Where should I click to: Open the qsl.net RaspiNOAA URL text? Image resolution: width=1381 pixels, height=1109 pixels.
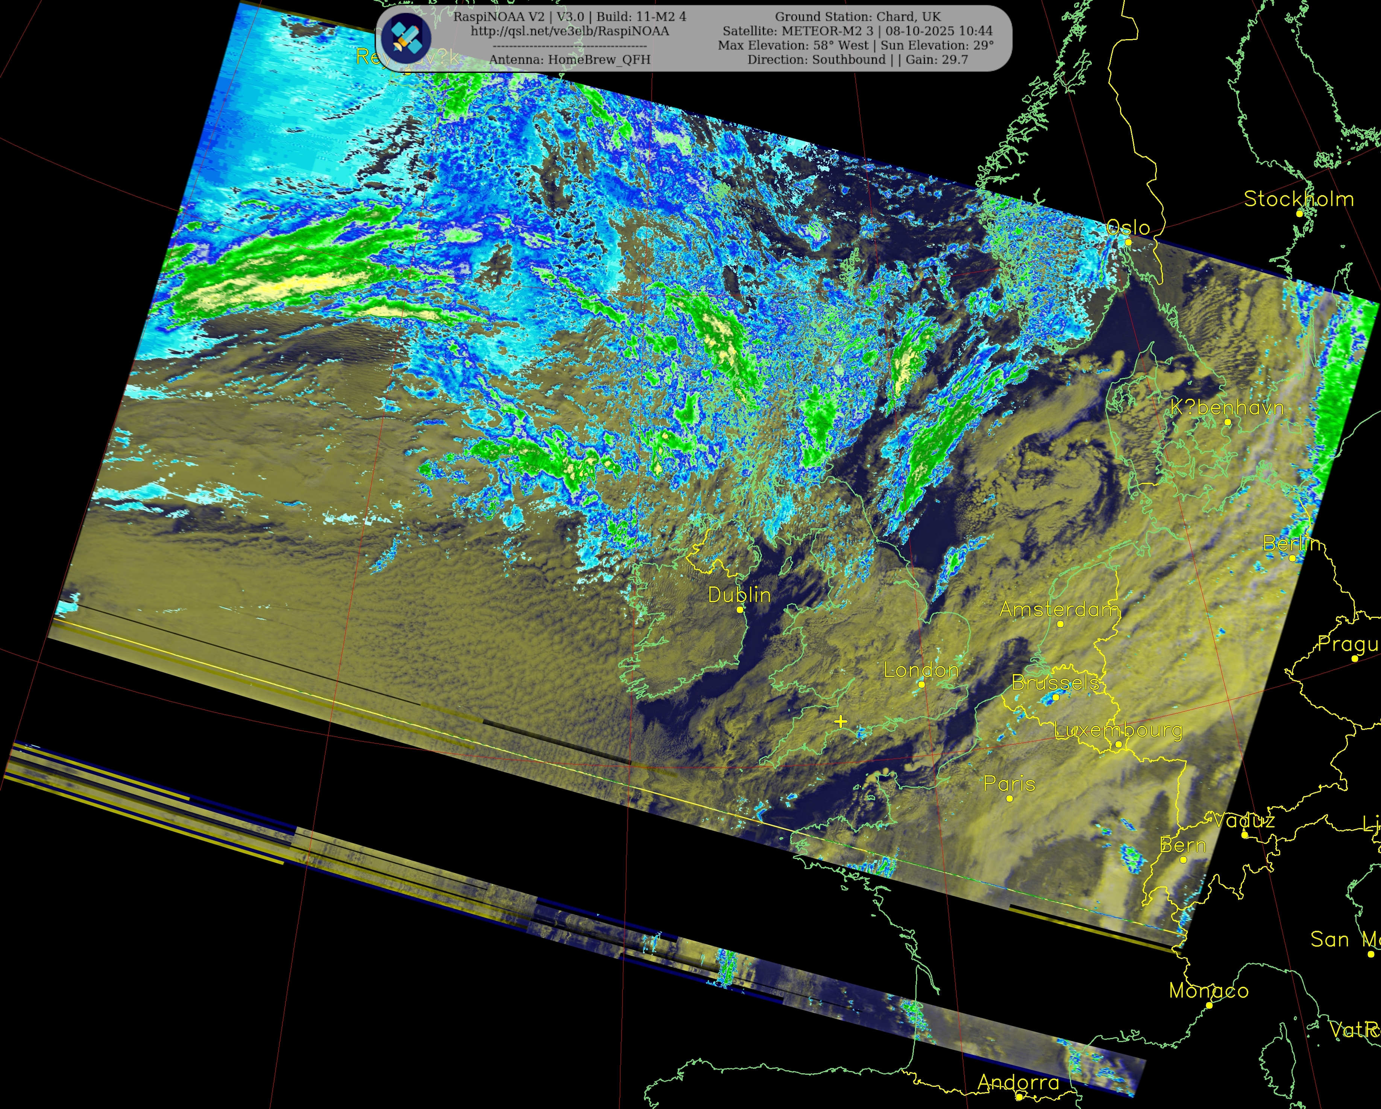tap(569, 31)
